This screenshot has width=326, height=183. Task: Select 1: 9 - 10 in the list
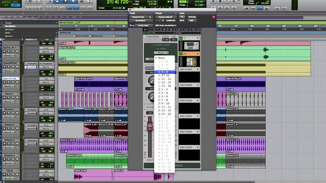165,75
